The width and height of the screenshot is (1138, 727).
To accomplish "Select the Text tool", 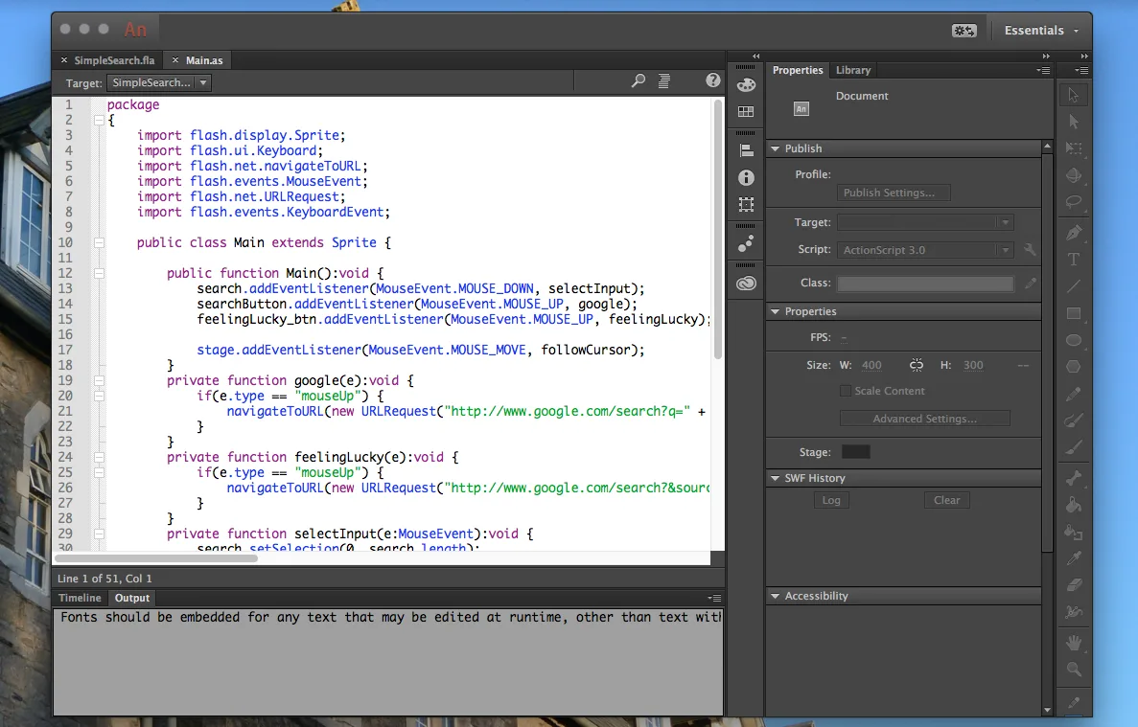I will tap(1074, 260).
